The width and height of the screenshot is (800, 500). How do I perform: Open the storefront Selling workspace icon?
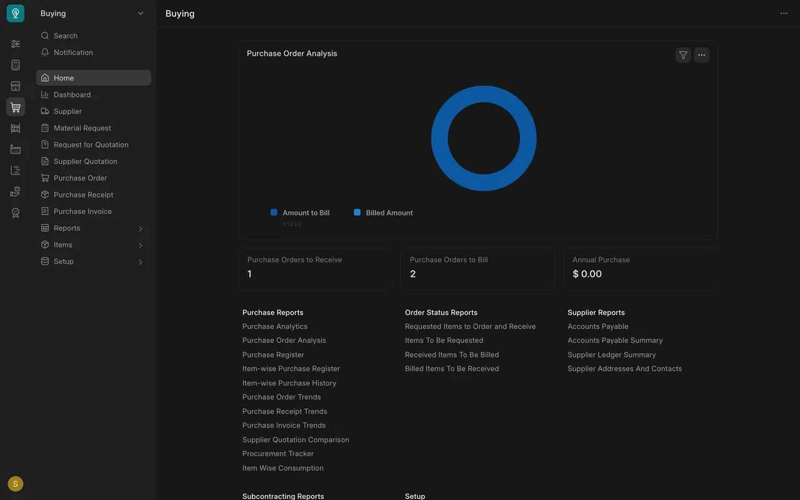(16, 86)
